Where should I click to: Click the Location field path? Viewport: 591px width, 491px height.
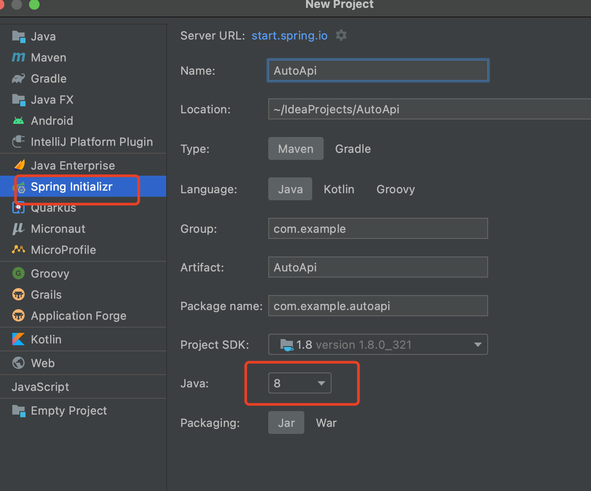tap(430, 109)
